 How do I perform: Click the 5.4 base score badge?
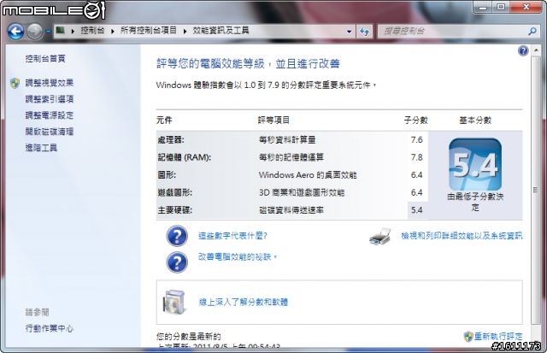[475, 164]
